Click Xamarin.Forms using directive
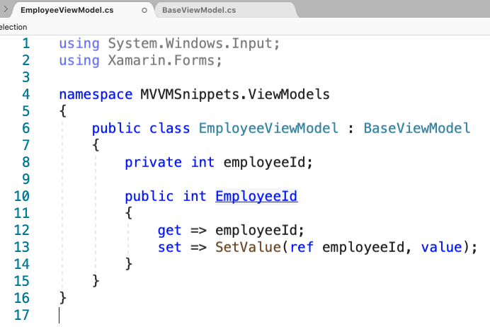The height and width of the screenshot is (327, 490). tap(165, 60)
